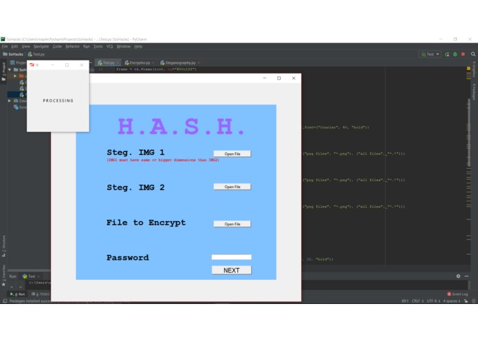Open the File menu in PyCharm
The height and width of the screenshot is (339, 478).
(5, 47)
